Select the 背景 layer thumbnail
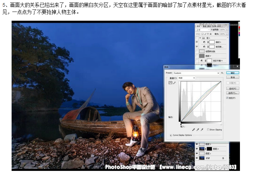This screenshot has height=173, width=254. [202, 158]
